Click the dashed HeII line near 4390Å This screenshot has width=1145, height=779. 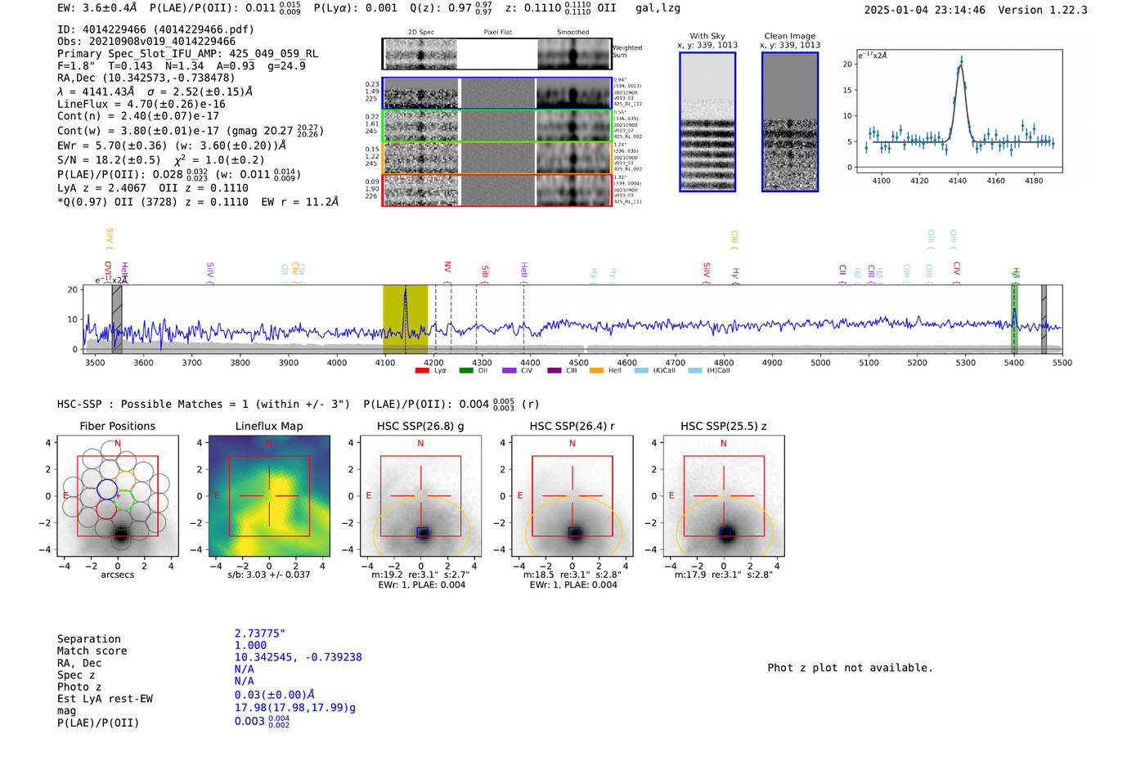click(523, 320)
